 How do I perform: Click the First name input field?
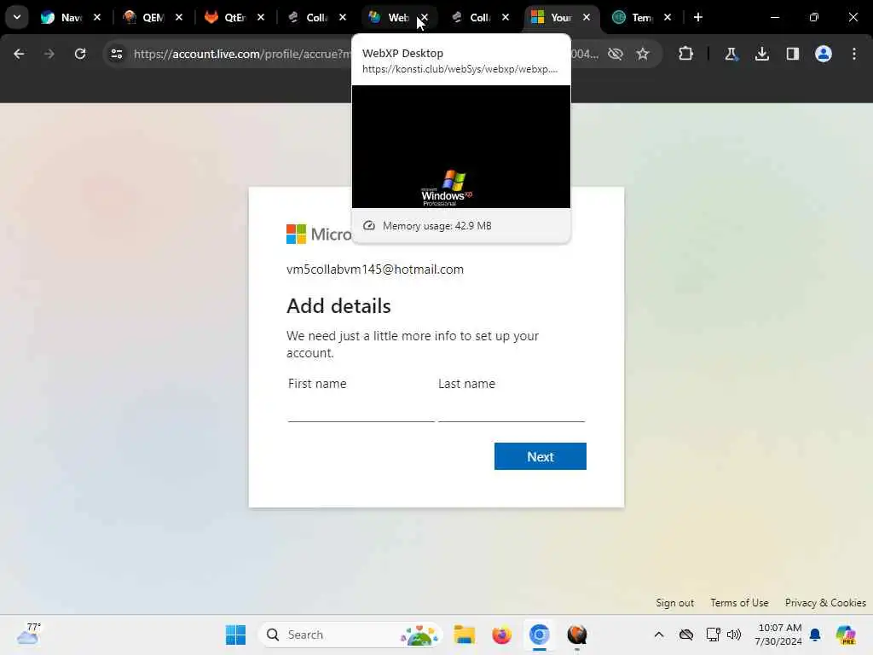[361, 409]
